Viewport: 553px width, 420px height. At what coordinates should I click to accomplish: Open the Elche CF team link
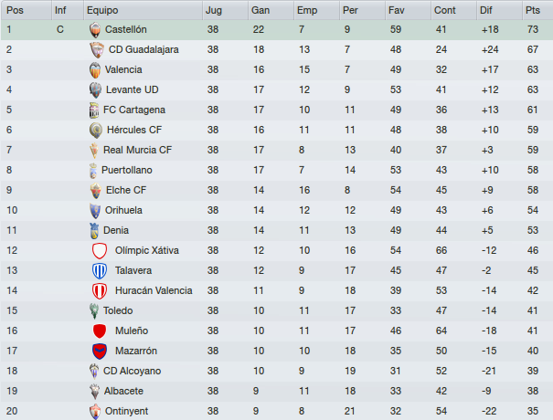pyautogui.click(x=126, y=190)
